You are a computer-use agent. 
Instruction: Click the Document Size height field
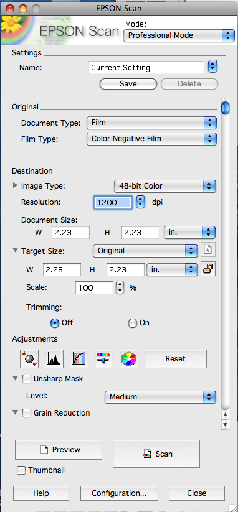pyautogui.click(x=141, y=233)
